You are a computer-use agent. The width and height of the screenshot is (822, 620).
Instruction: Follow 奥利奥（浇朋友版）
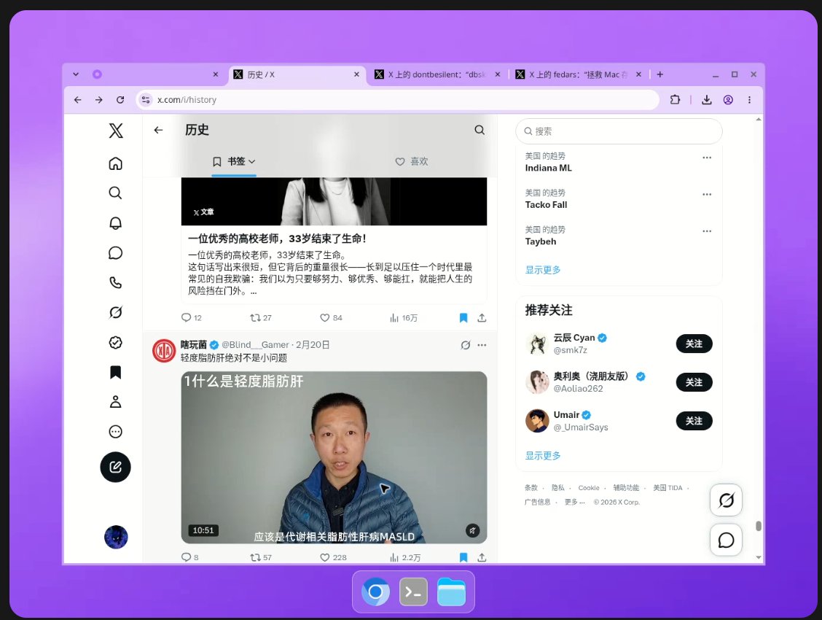pos(694,382)
